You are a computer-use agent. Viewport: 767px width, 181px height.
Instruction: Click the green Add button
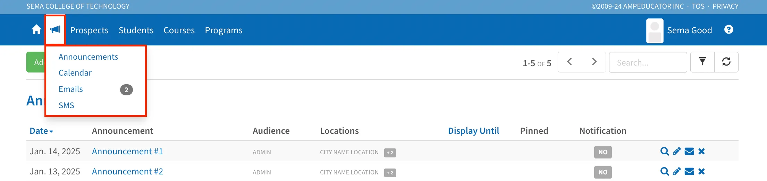tap(36, 62)
